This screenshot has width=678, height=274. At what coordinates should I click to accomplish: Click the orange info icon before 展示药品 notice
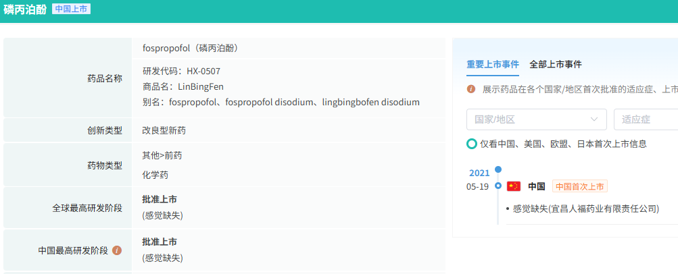[471, 89]
